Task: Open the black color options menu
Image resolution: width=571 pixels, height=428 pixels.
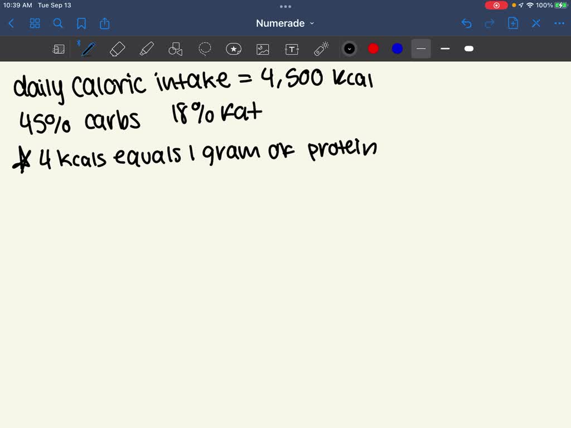Action: click(x=350, y=49)
